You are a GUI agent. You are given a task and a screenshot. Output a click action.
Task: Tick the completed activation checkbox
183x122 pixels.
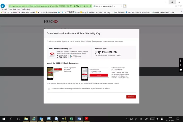(49, 89)
